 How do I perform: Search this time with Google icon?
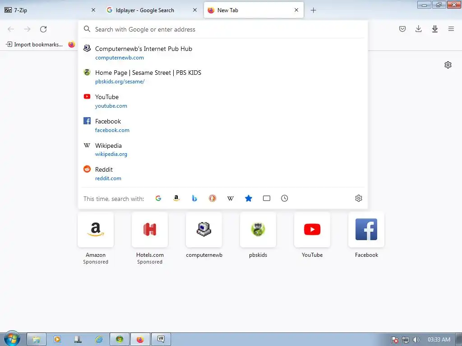click(158, 198)
